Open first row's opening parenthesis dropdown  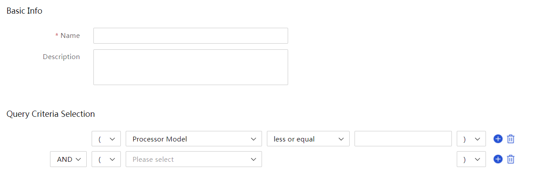tap(106, 139)
